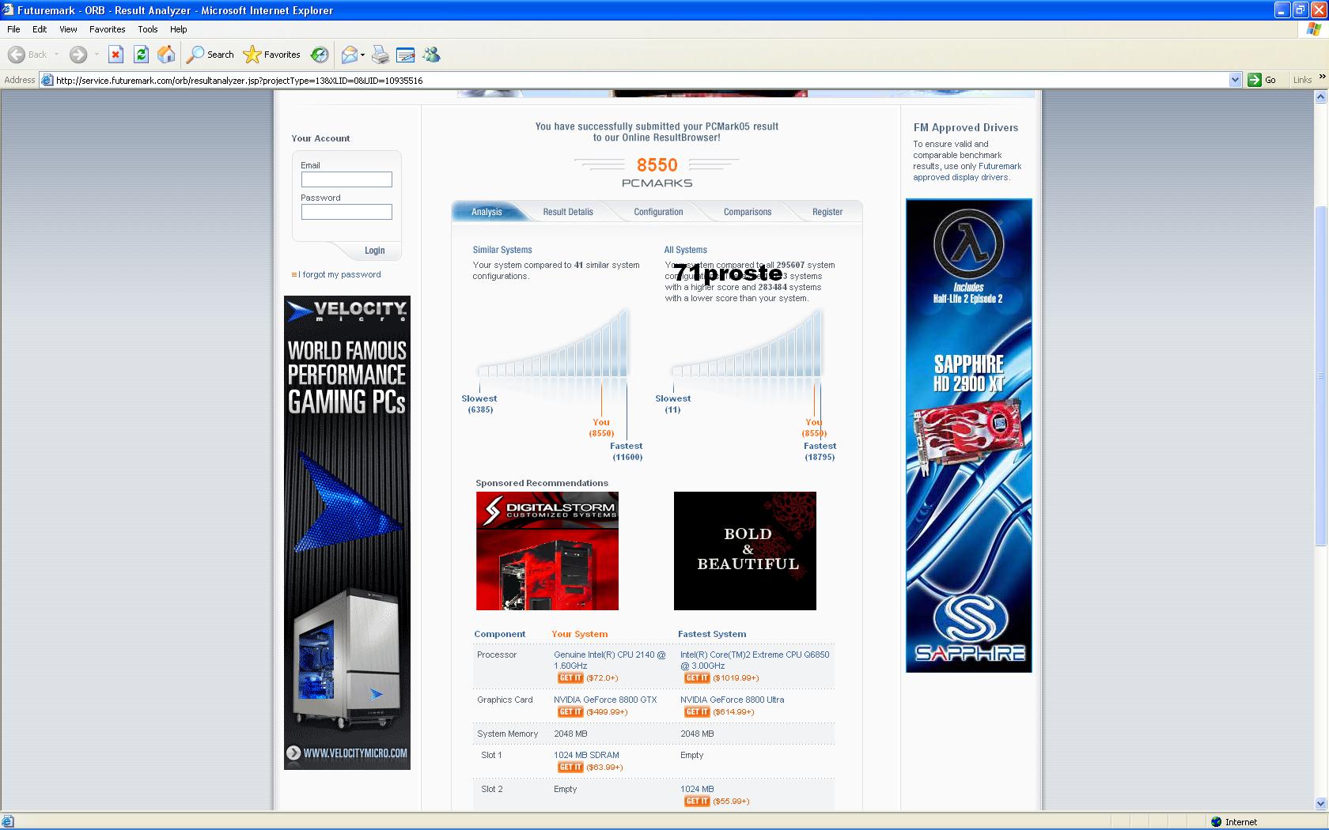Click the Genuine Intel CPU 2140 link
This screenshot has width=1329, height=830.
coord(610,660)
